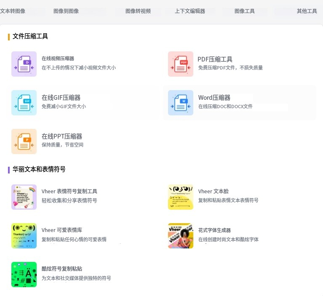
Task: Follow the 花式字体生成器 text link
Action: point(214,230)
